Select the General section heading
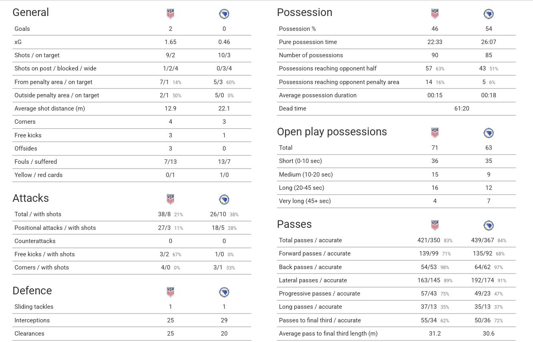This screenshot has height=342, width=533. (31, 12)
